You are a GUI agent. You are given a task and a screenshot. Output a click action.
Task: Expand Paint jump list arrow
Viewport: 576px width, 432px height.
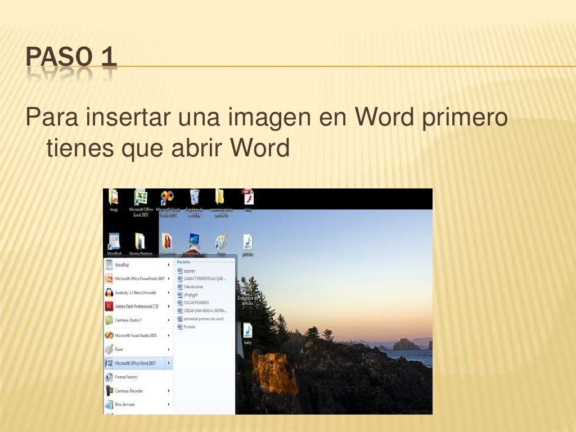point(169,349)
